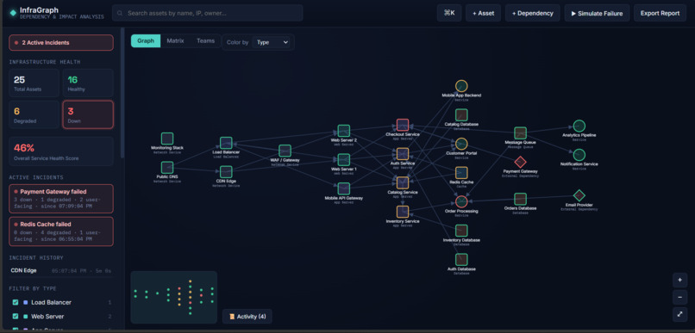Select the Mobile API Gateway node
The height and width of the screenshot is (333, 695).
click(x=344, y=188)
